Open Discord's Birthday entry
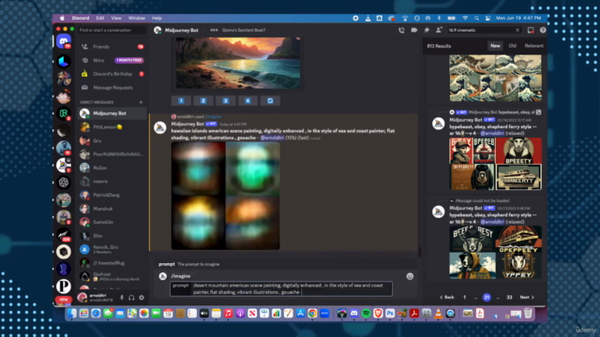This screenshot has height=337, width=600. pos(112,74)
